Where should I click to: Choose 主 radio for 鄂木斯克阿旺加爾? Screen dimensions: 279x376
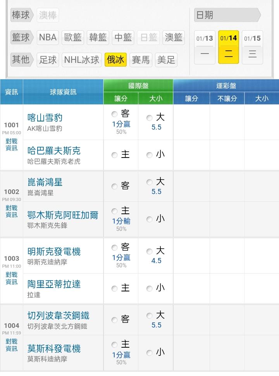point(114,211)
